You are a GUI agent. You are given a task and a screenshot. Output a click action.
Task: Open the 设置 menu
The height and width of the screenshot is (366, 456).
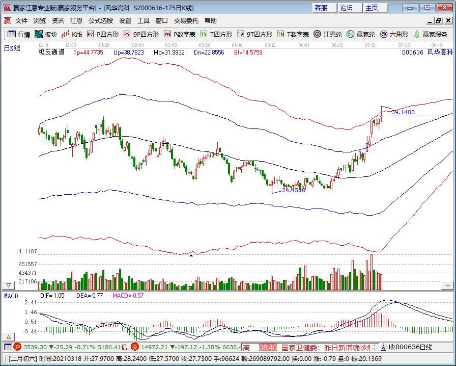[x=125, y=21]
